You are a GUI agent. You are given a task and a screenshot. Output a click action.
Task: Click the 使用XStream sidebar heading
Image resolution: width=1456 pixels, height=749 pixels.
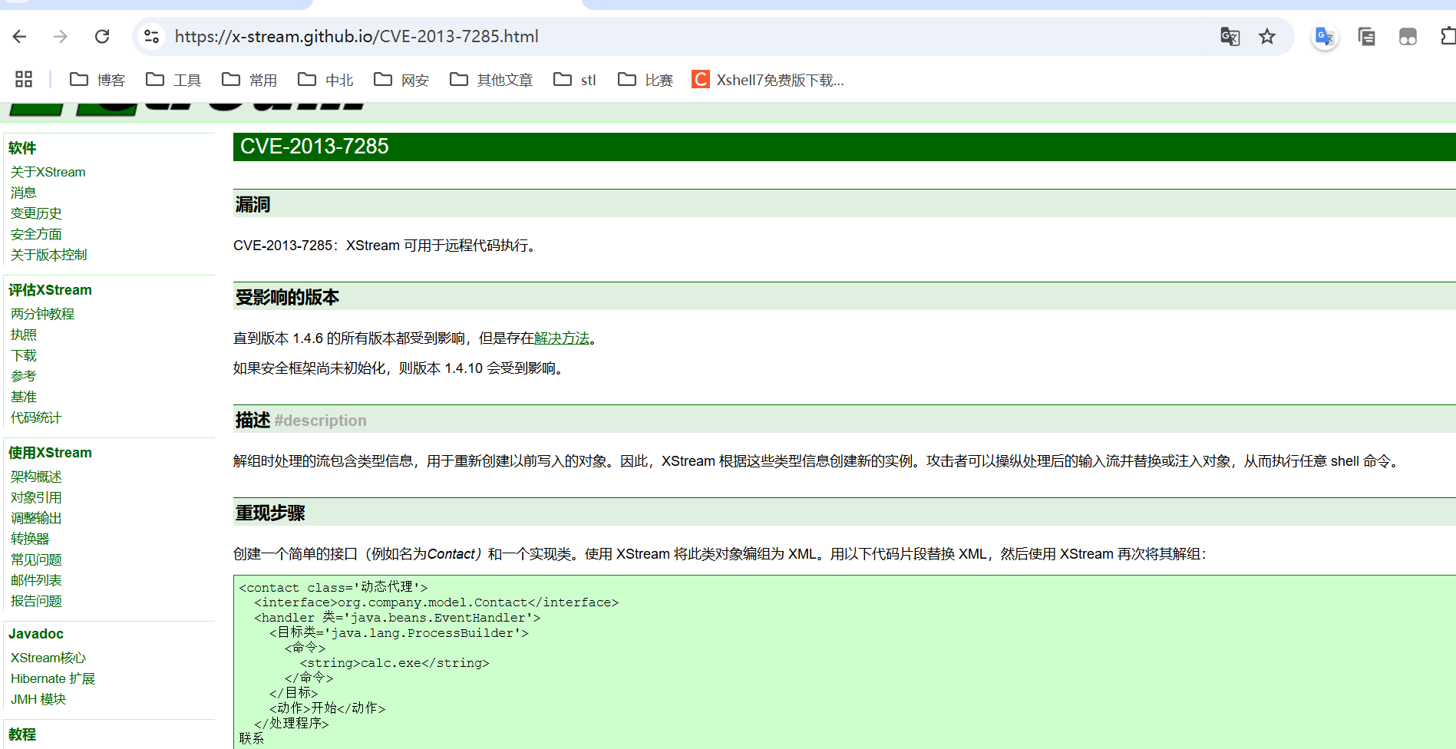click(x=50, y=453)
